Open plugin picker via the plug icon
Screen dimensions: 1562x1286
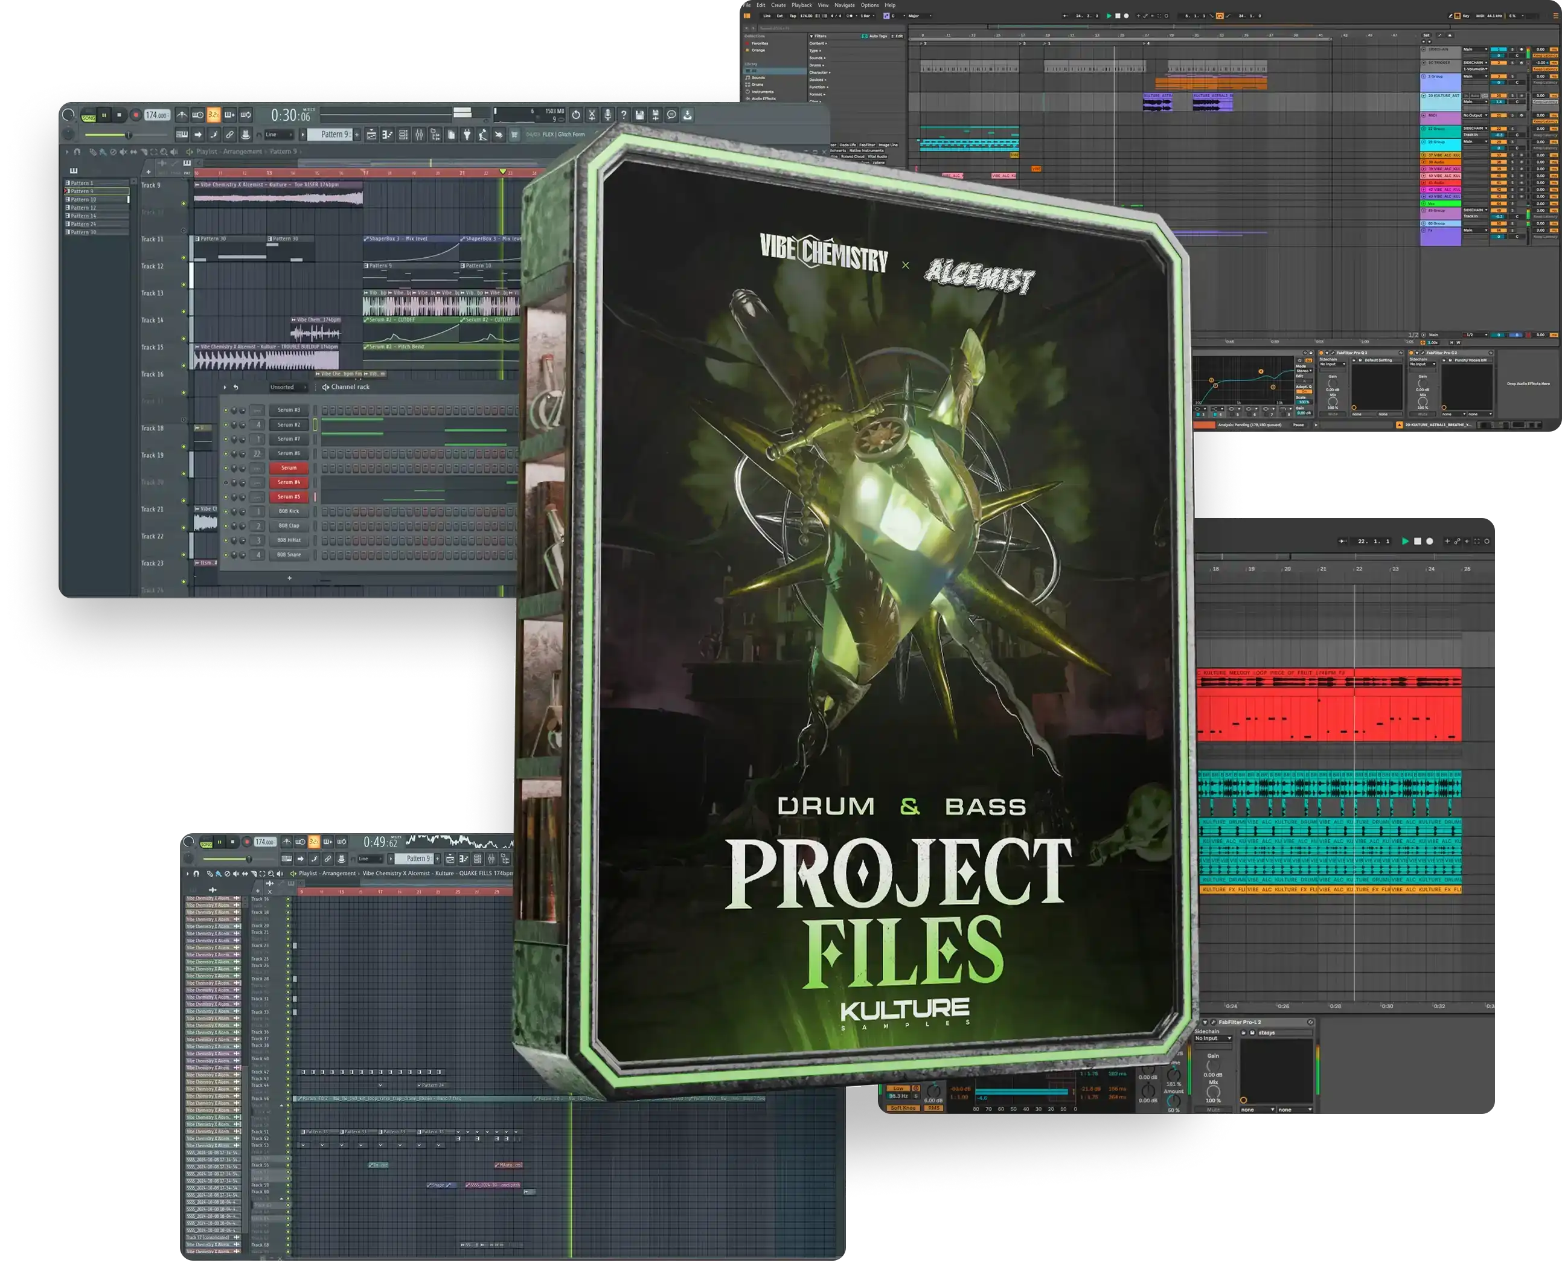[x=467, y=135]
